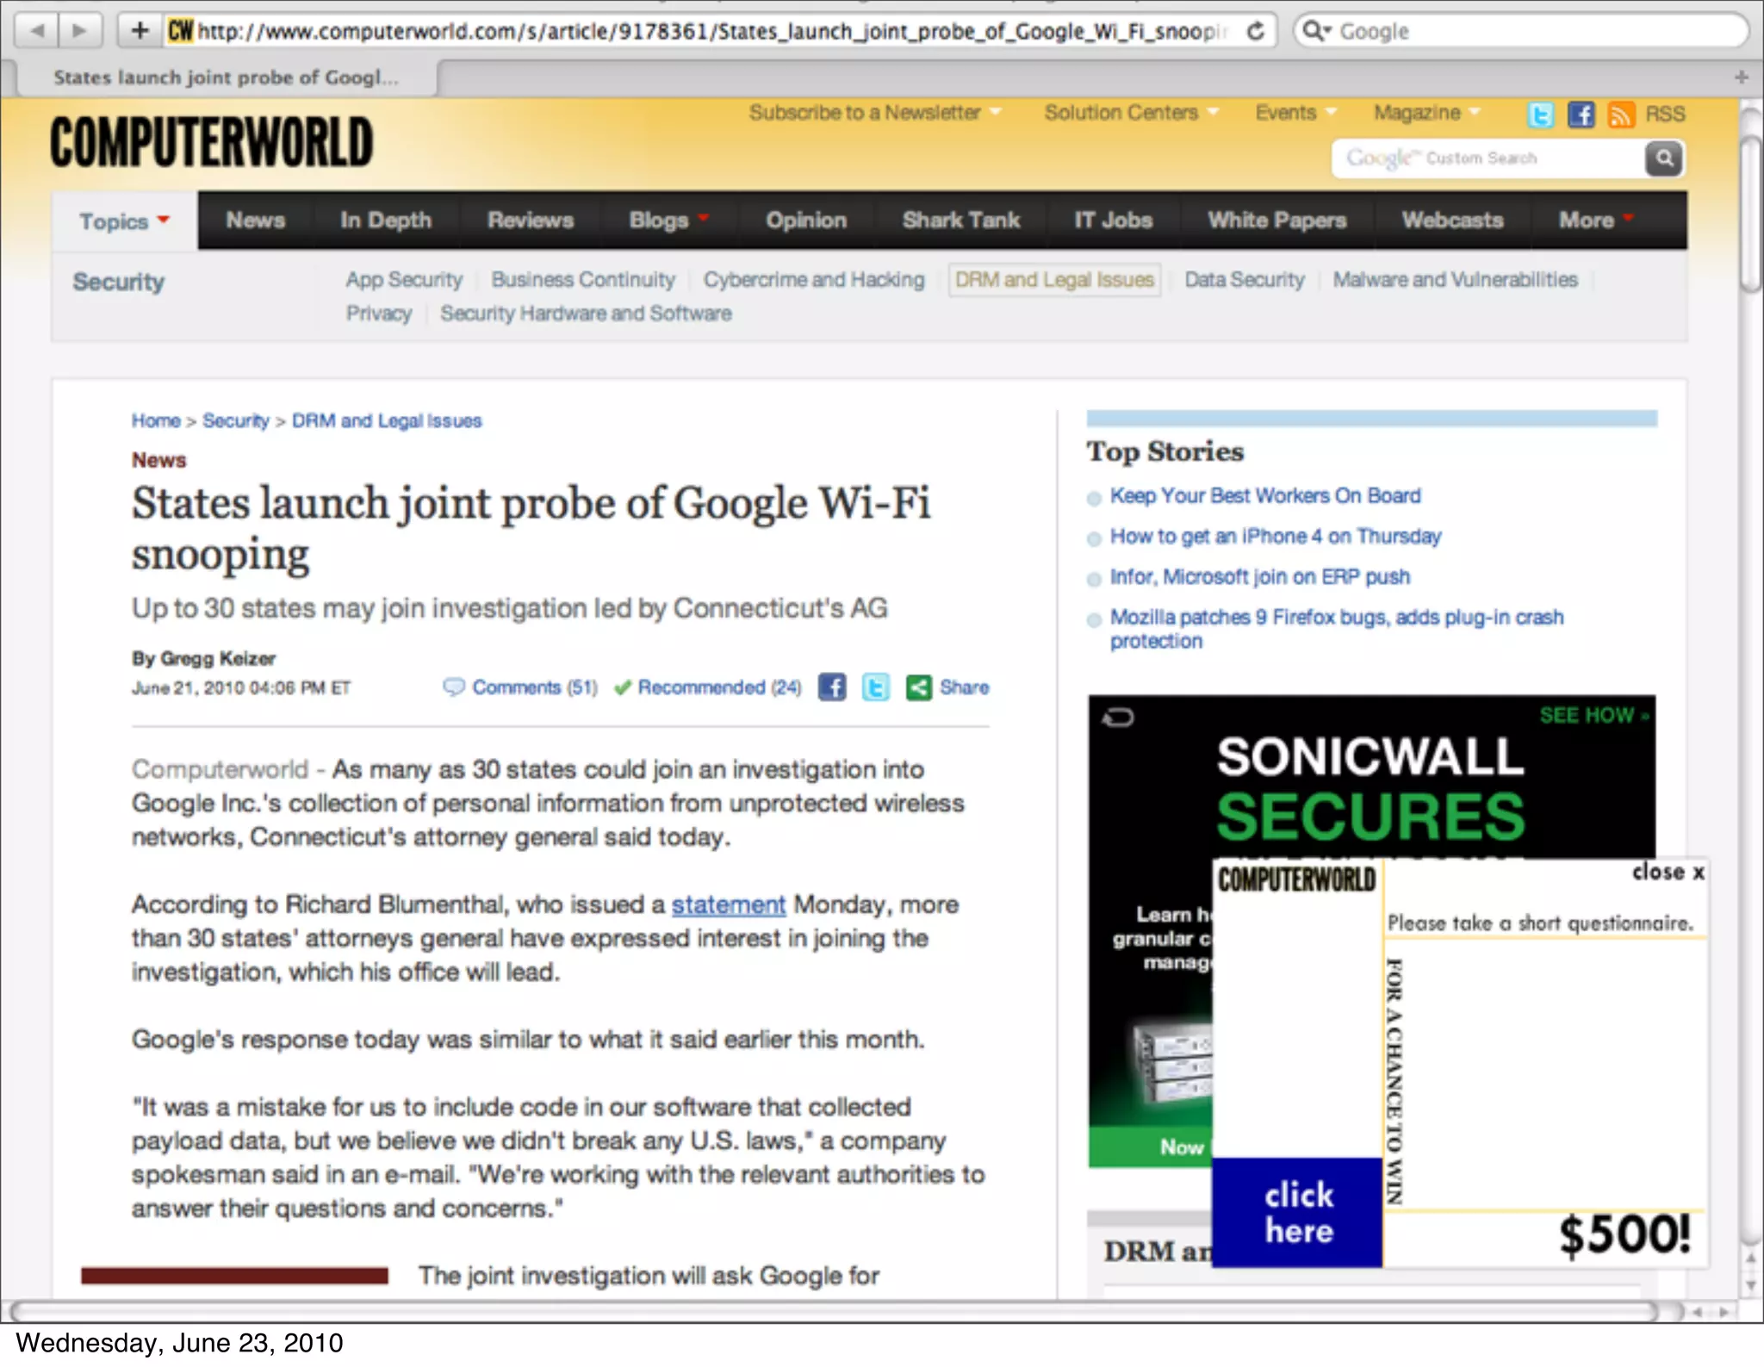Expand the Topics dropdown
1764x1367 pixels.
pyautogui.click(x=125, y=221)
